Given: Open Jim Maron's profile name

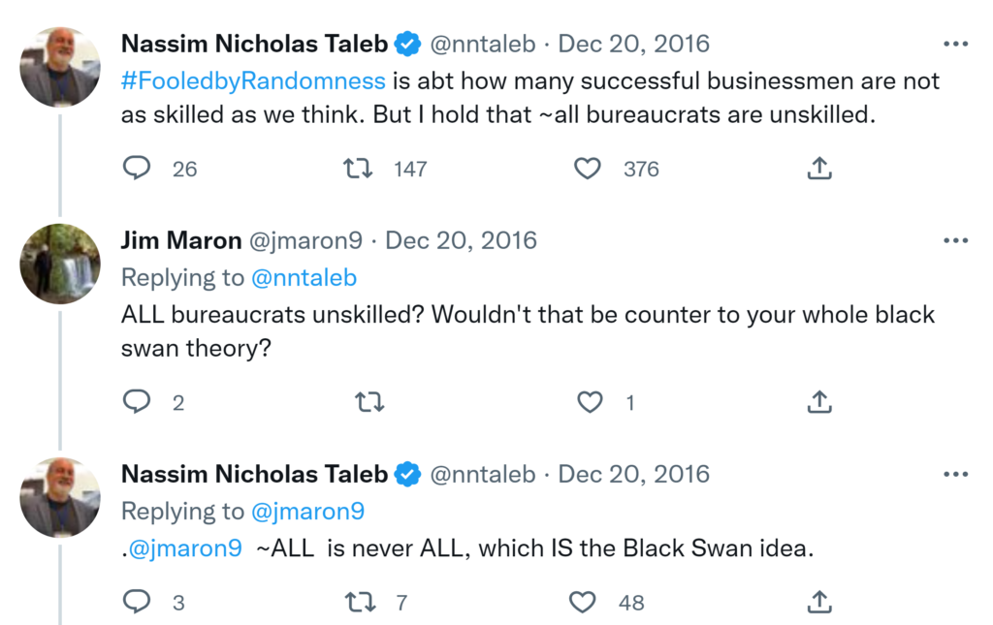Looking at the screenshot, I should (x=180, y=240).
